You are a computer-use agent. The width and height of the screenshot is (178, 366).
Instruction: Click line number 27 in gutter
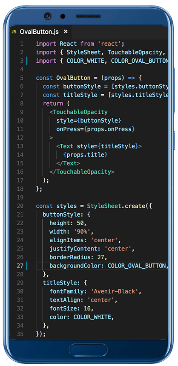tap(20, 266)
